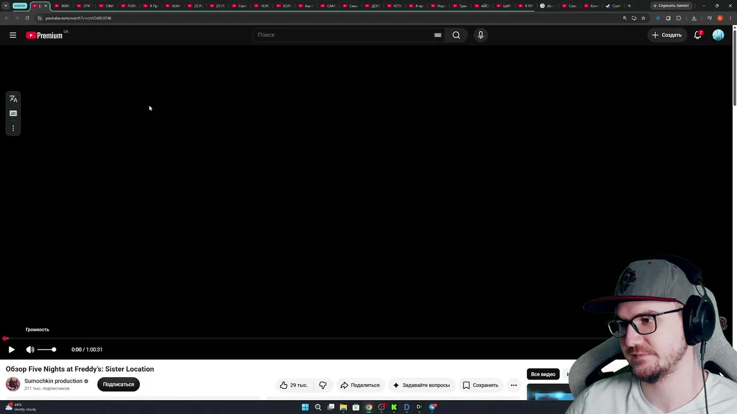This screenshot has width=737, height=414.
Task: Open Chrome downloads
Action: click(x=694, y=18)
